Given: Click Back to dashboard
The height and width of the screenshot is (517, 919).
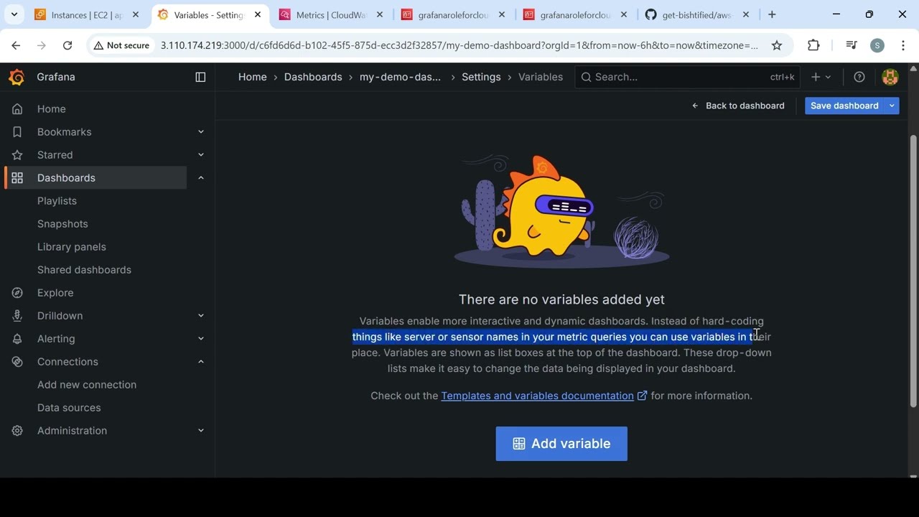Looking at the screenshot, I should 738,106.
